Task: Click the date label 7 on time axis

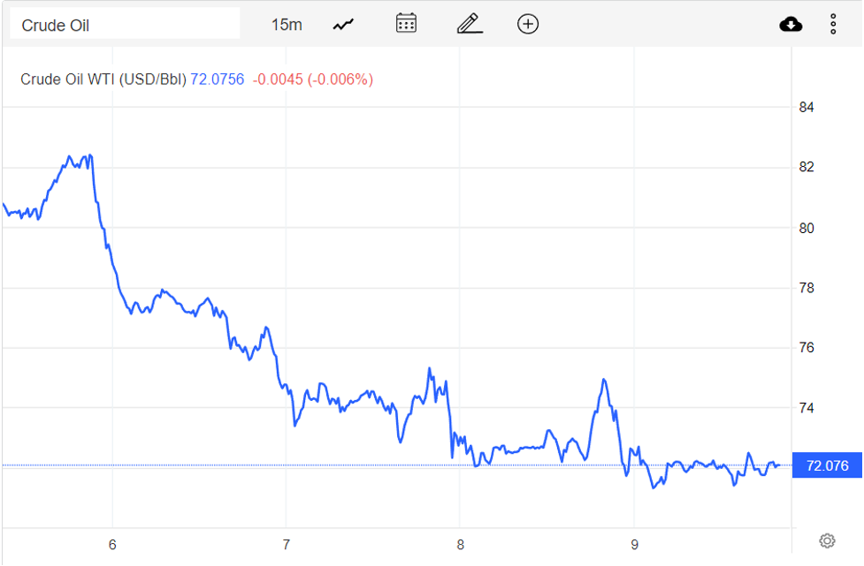Action: pos(287,545)
